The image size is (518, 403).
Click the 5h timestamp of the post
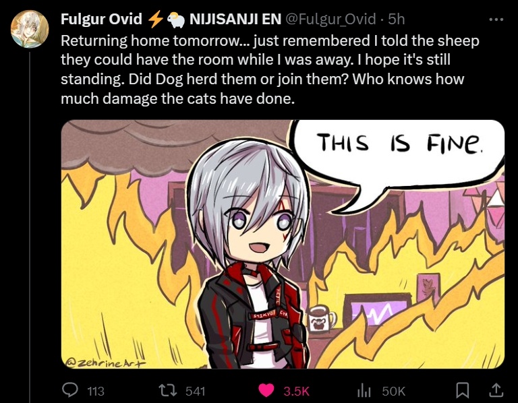(397, 19)
